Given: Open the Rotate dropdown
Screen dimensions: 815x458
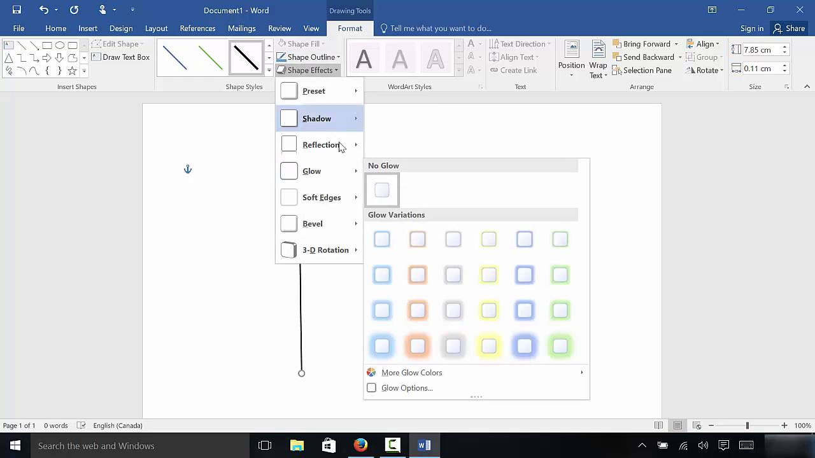Looking at the screenshot, I should point(704,70).
